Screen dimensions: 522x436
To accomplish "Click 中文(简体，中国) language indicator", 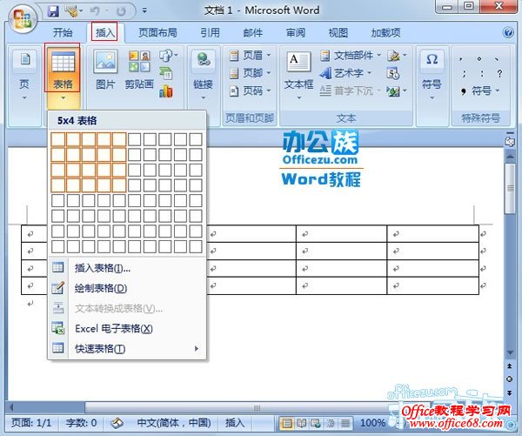I will click(x=173, y=423).
